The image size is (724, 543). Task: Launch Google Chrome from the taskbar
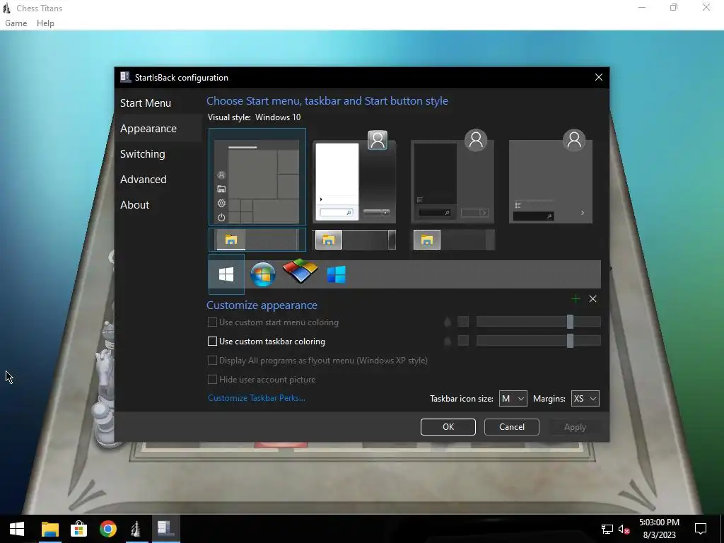point(108,529)
